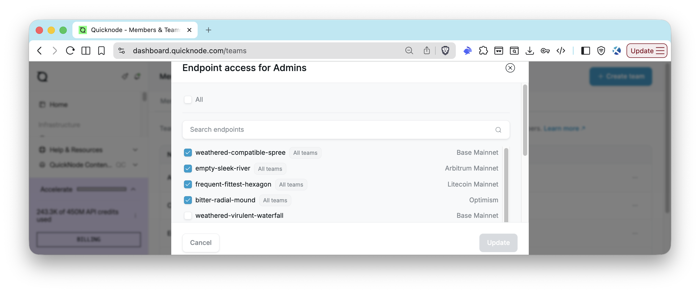Close the Endpoint access dialog
This screenshot has width=700, height=293.
click(x=510, y=68)
